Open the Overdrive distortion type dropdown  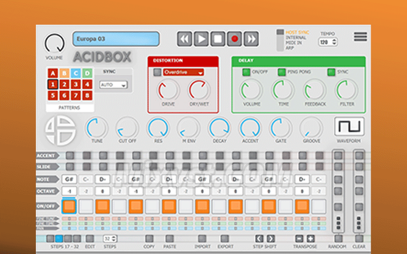[x=183, y=72]
